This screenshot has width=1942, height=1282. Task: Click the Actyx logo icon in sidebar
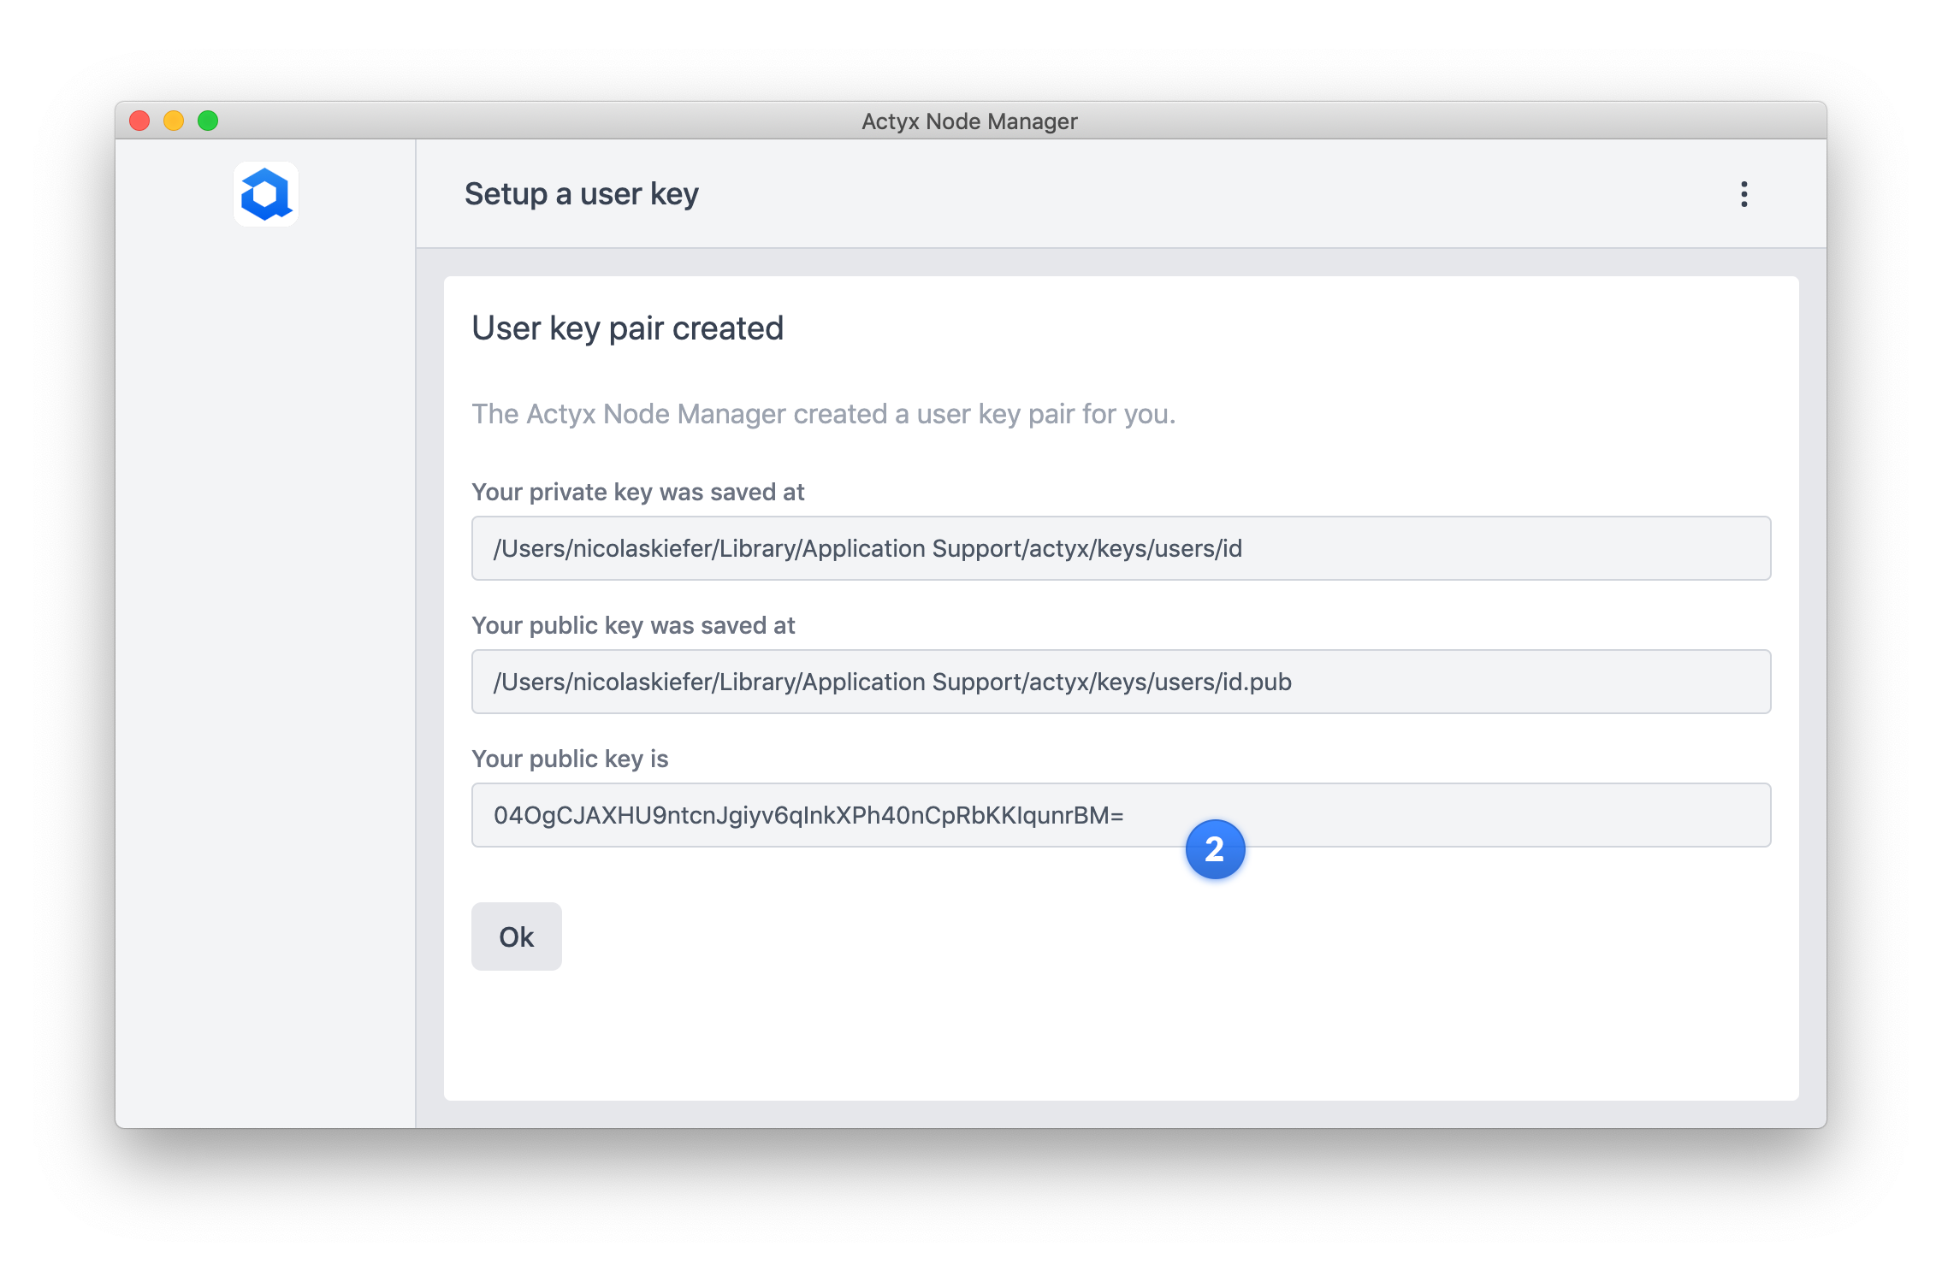coord(266,195)
